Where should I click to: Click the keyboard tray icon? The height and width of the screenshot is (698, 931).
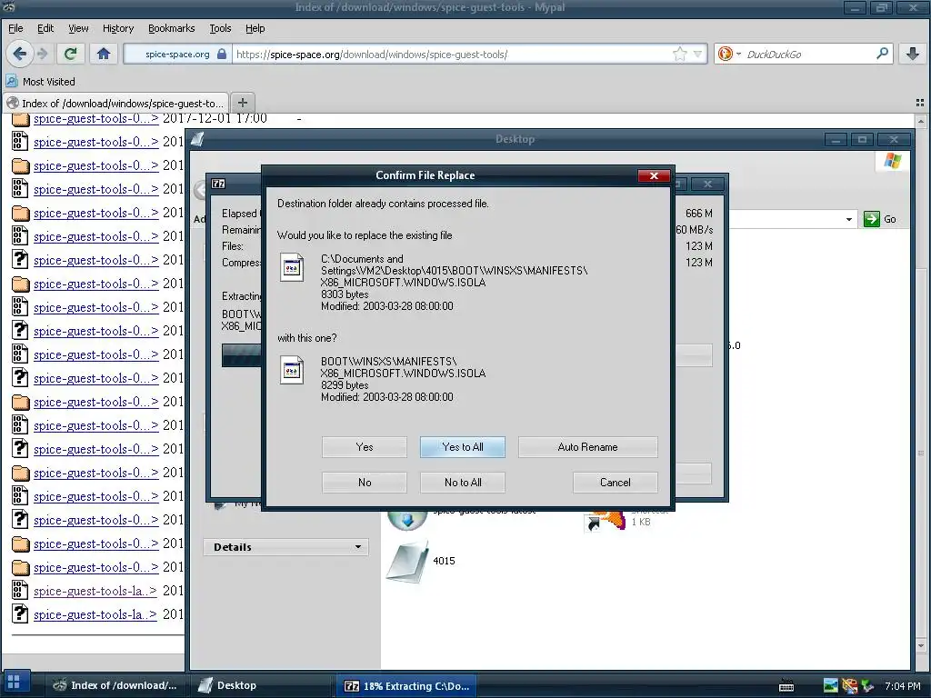pos(786,685)
